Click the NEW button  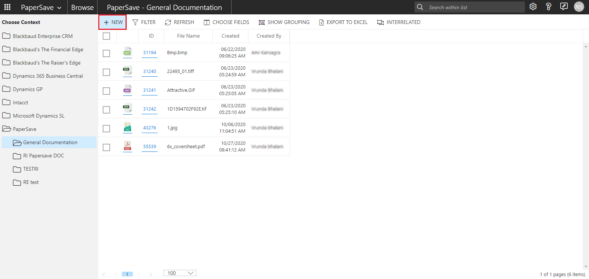pyautogui.click(x=113, y=22)
